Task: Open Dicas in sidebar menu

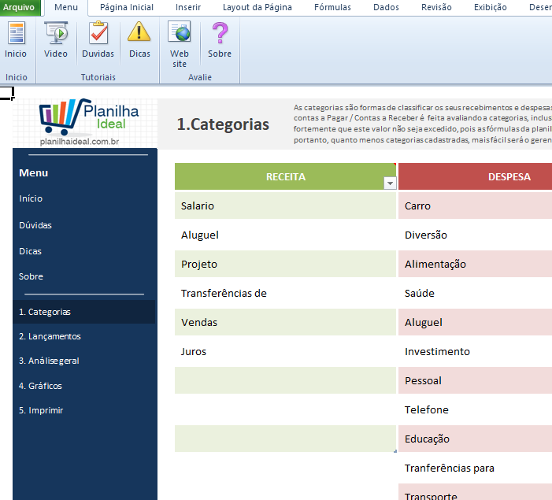Action: click(30, 251)
